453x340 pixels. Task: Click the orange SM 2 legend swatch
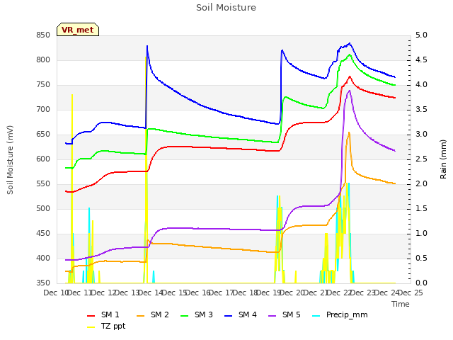(x=141, y=316)
